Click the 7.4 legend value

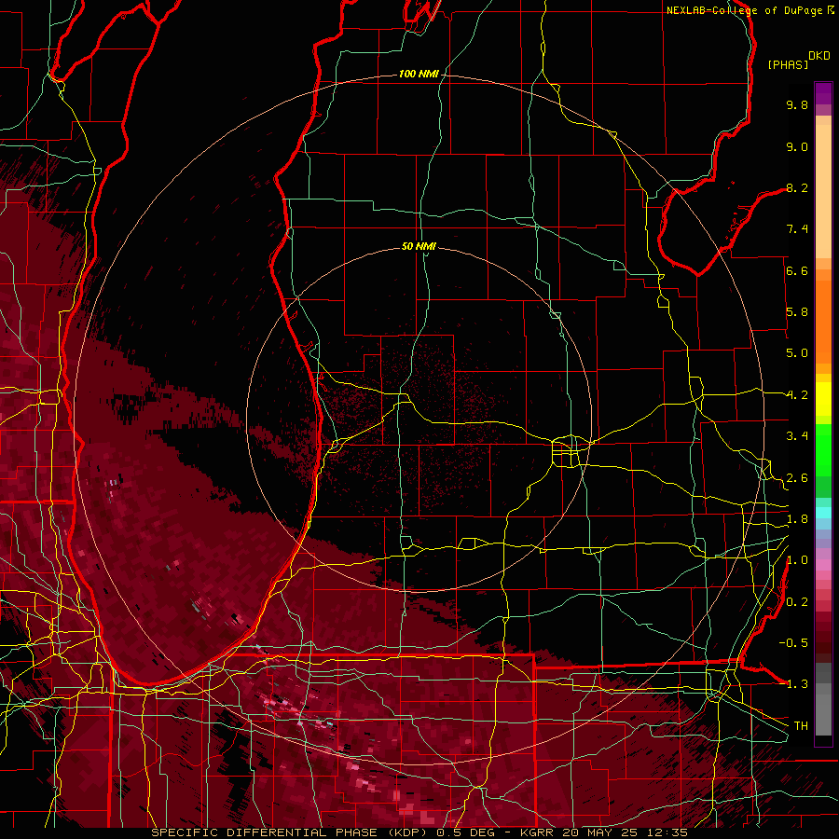click(x=797, y=229)
